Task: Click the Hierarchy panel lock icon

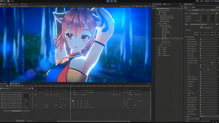Action: pyautogui.click(x=180, y=4)
